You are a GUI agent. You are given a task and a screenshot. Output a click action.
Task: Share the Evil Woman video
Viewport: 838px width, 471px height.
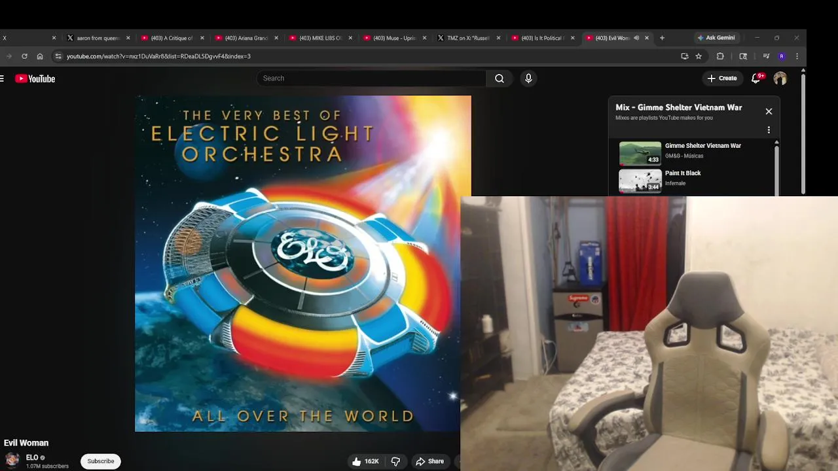coord(430,461)
